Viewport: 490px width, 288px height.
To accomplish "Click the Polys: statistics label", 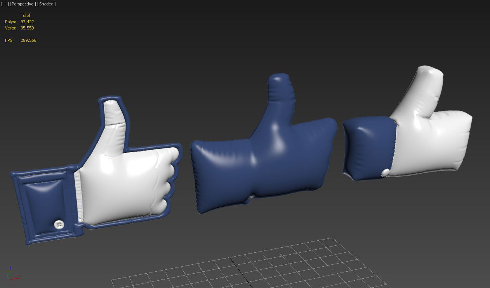I will [10, 22].
